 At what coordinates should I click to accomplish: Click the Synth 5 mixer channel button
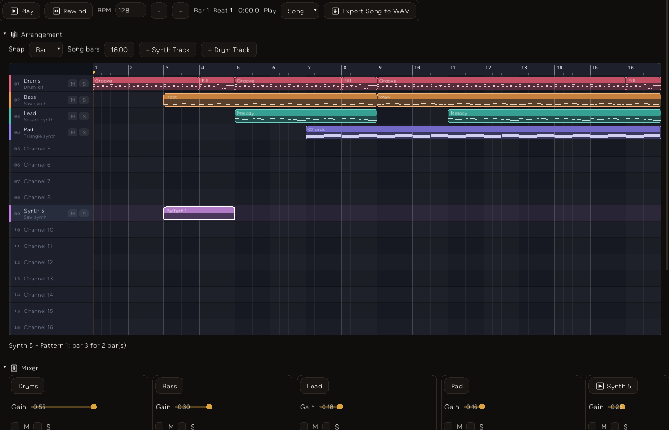pyautogui.click(x=613, y=386)
